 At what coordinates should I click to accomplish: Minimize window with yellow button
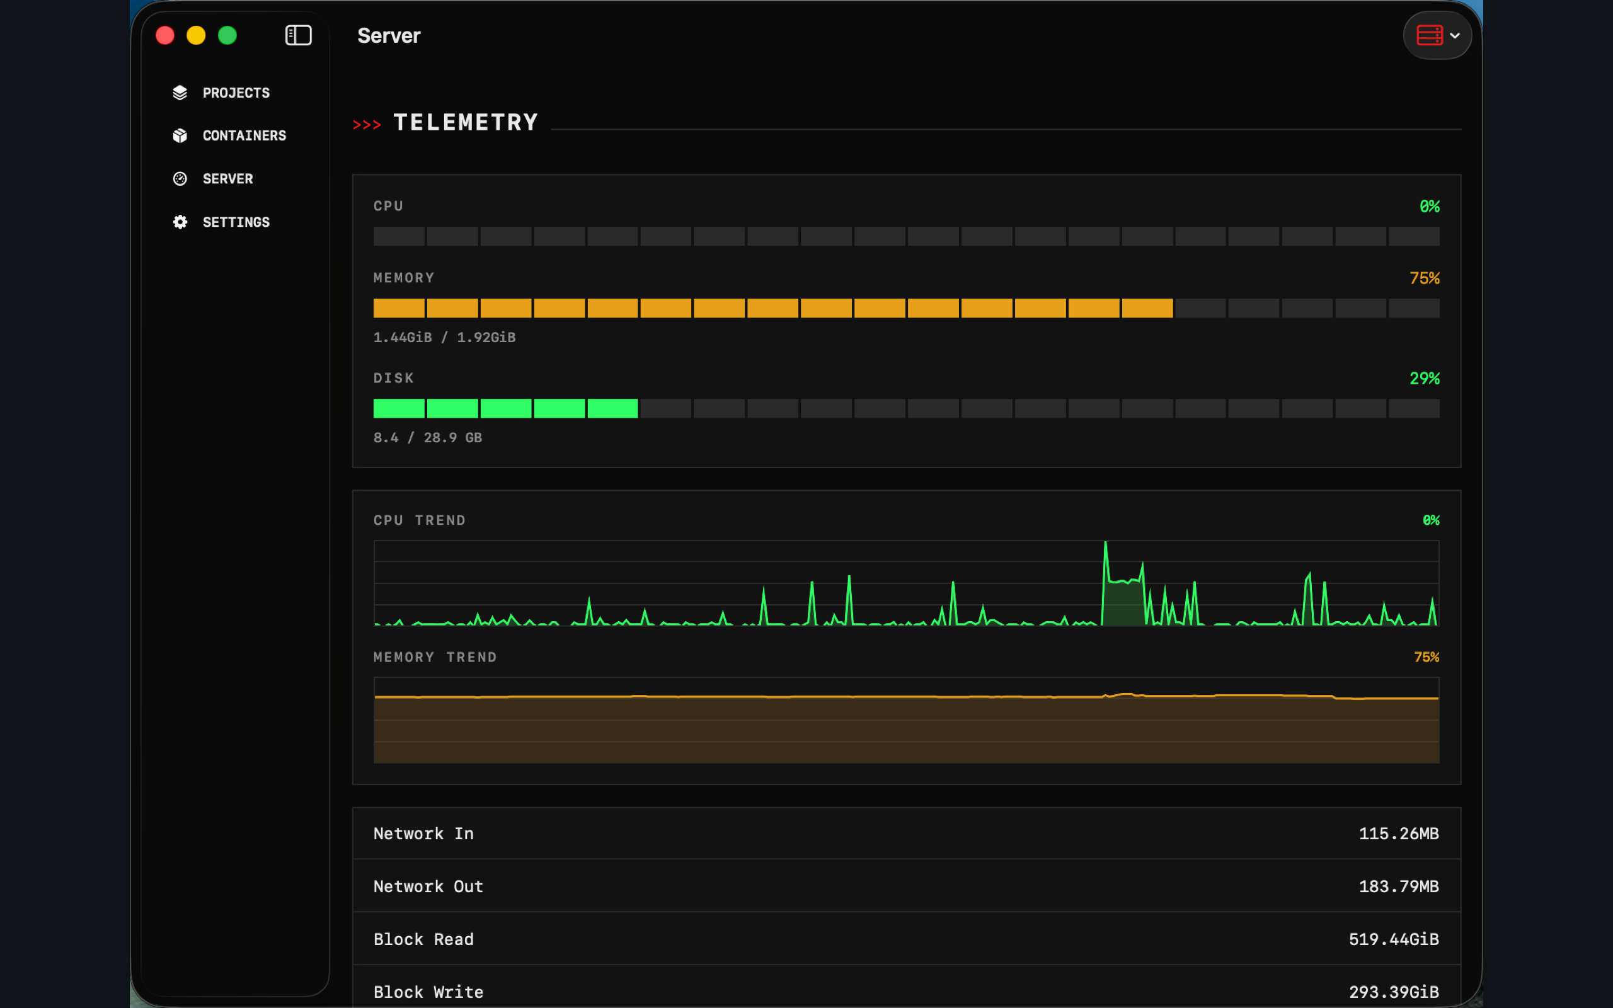pyautogui.click(x=196, y=35)
